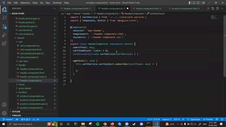The width and height of the screenshot is (226, 127).
Task: Open the Accounts menu icon
Action: 4,105
